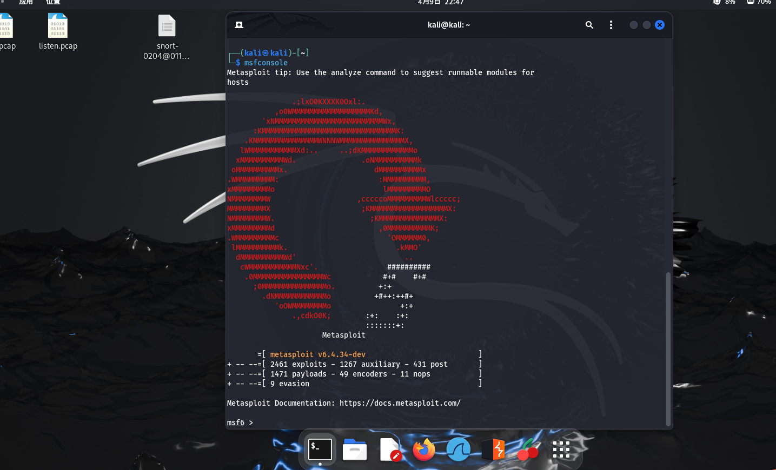Open the clock showing 22:47 in top bar
This screenshot has width=776, height=470.
coord(441,3)
